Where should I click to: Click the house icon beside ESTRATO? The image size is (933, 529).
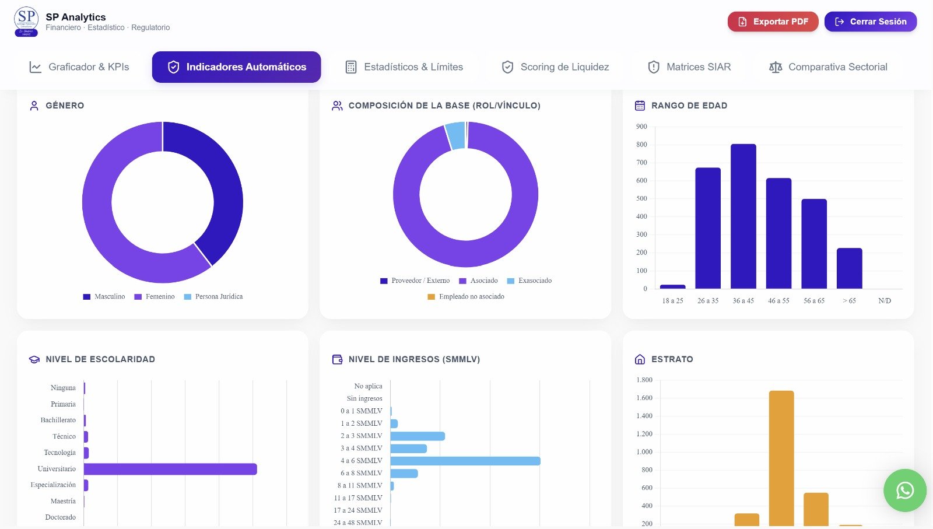(640, 359)
